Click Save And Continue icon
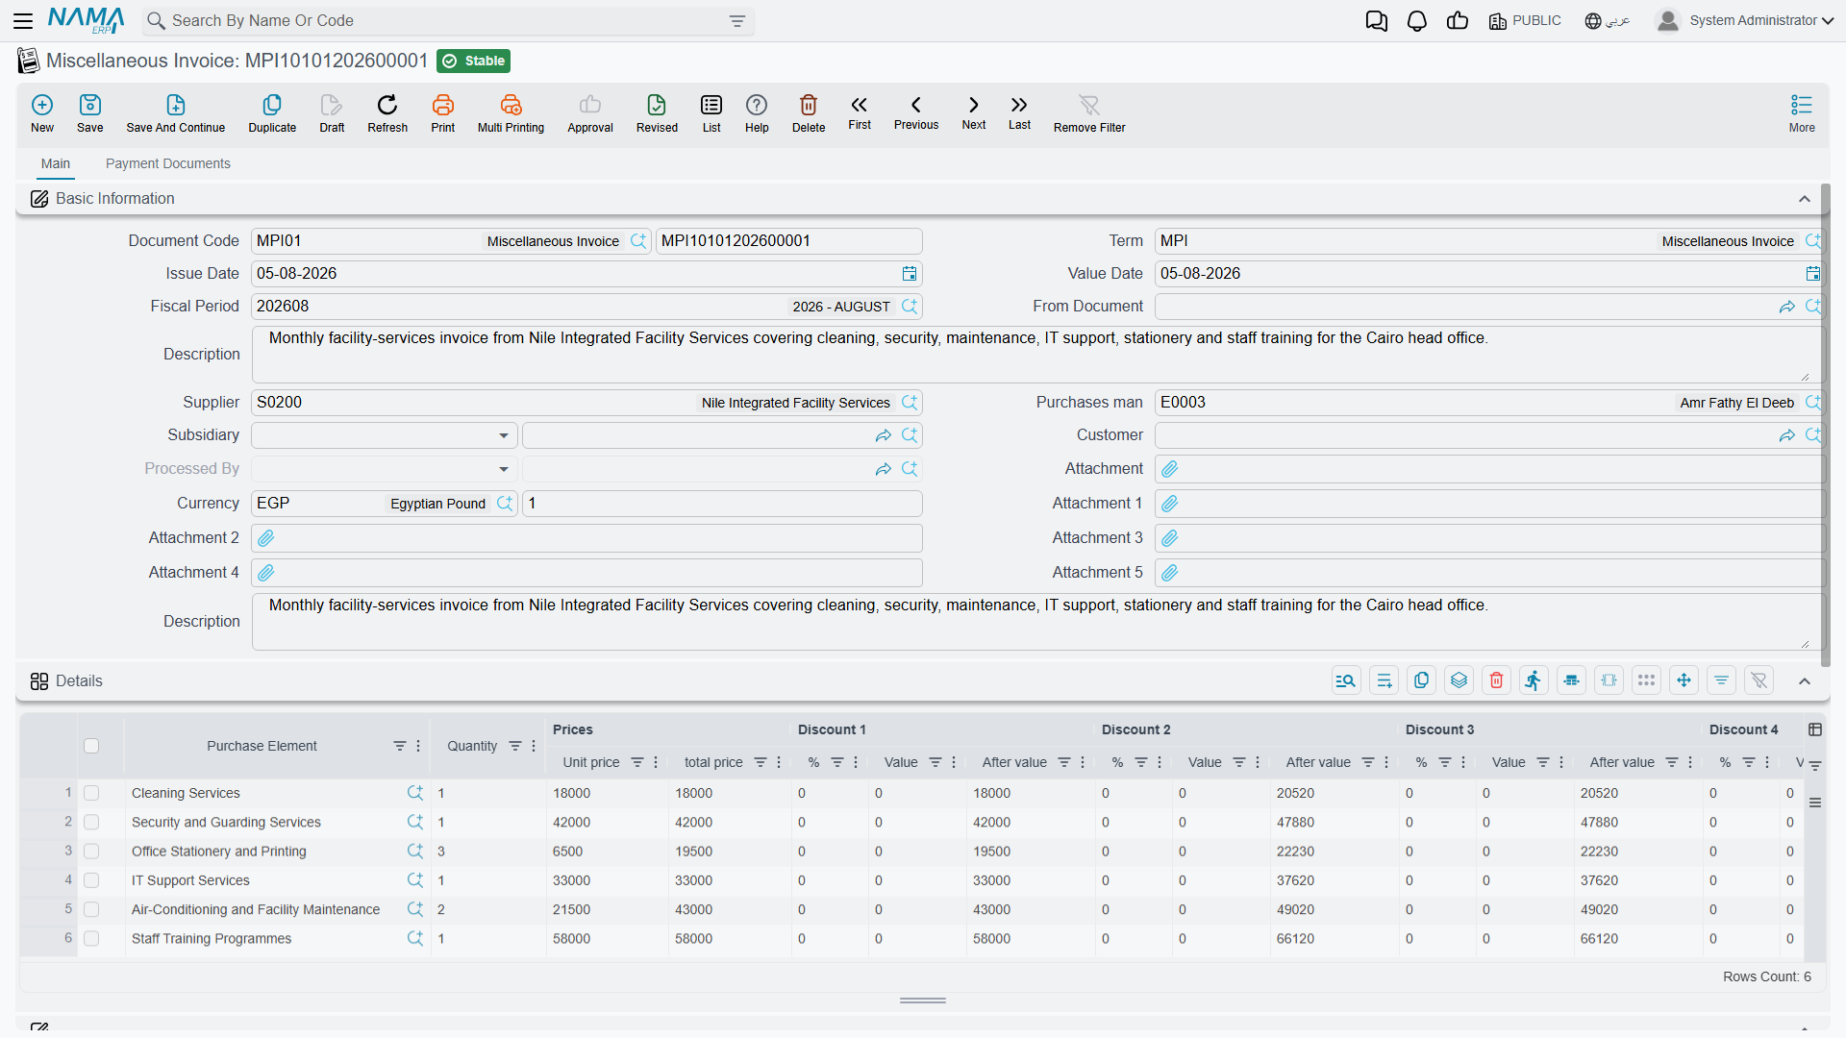 (176, 113)
